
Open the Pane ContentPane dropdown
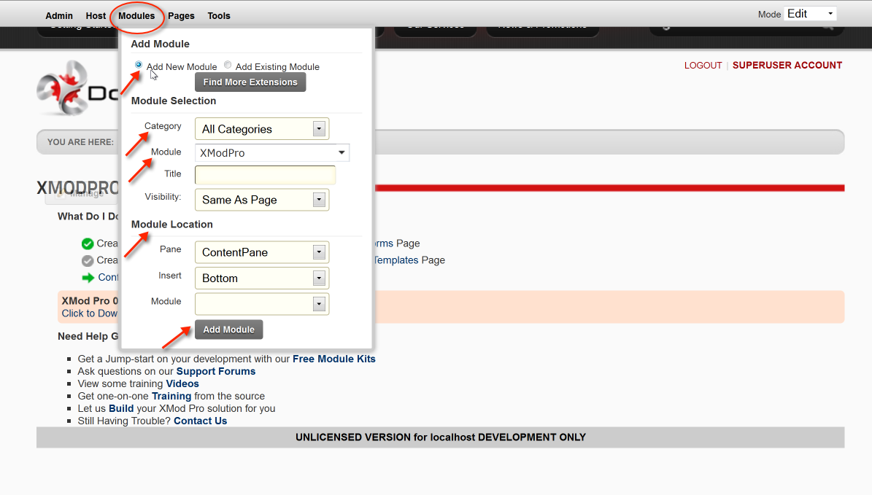pos(262,252)
